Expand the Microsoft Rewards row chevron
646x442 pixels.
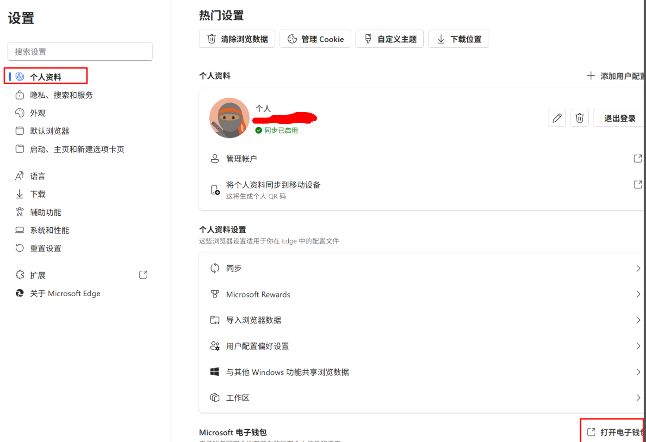click(x=638, y=294)
